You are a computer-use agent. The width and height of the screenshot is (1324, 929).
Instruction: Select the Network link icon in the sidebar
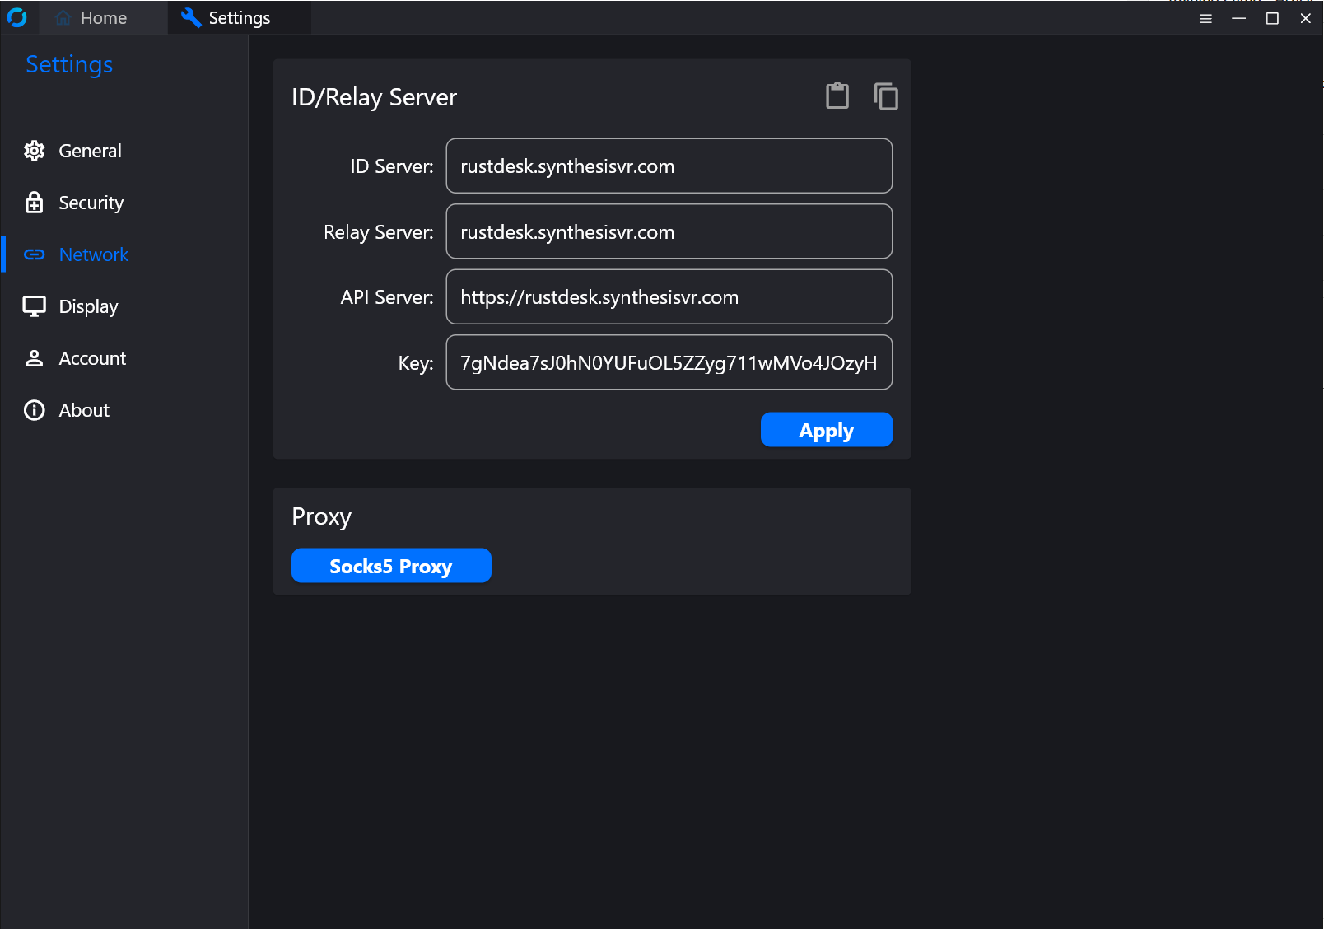(34, 254)
